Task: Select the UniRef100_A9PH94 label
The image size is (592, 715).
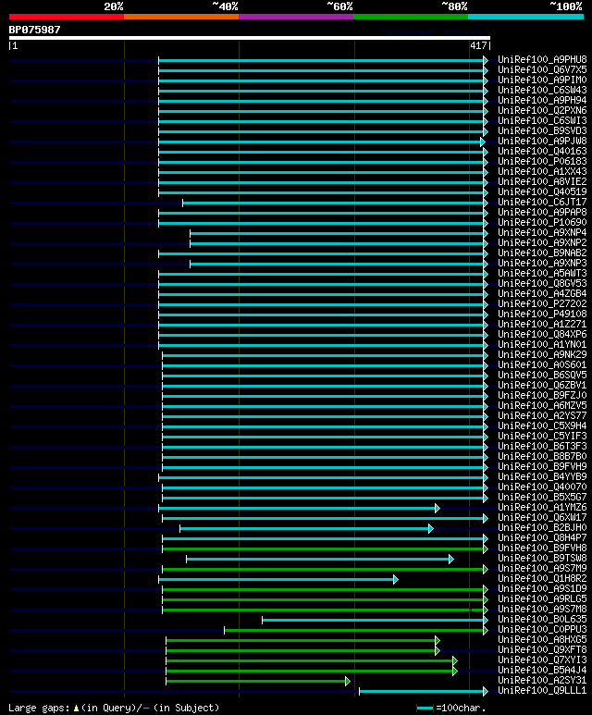Action: (542, 100)
